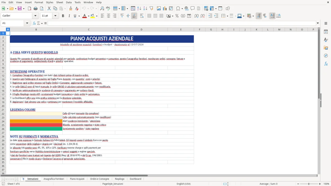The height and width of the screenshot is (186, 331).
Task: Select column C header
Action: click(x=89, y=29)
